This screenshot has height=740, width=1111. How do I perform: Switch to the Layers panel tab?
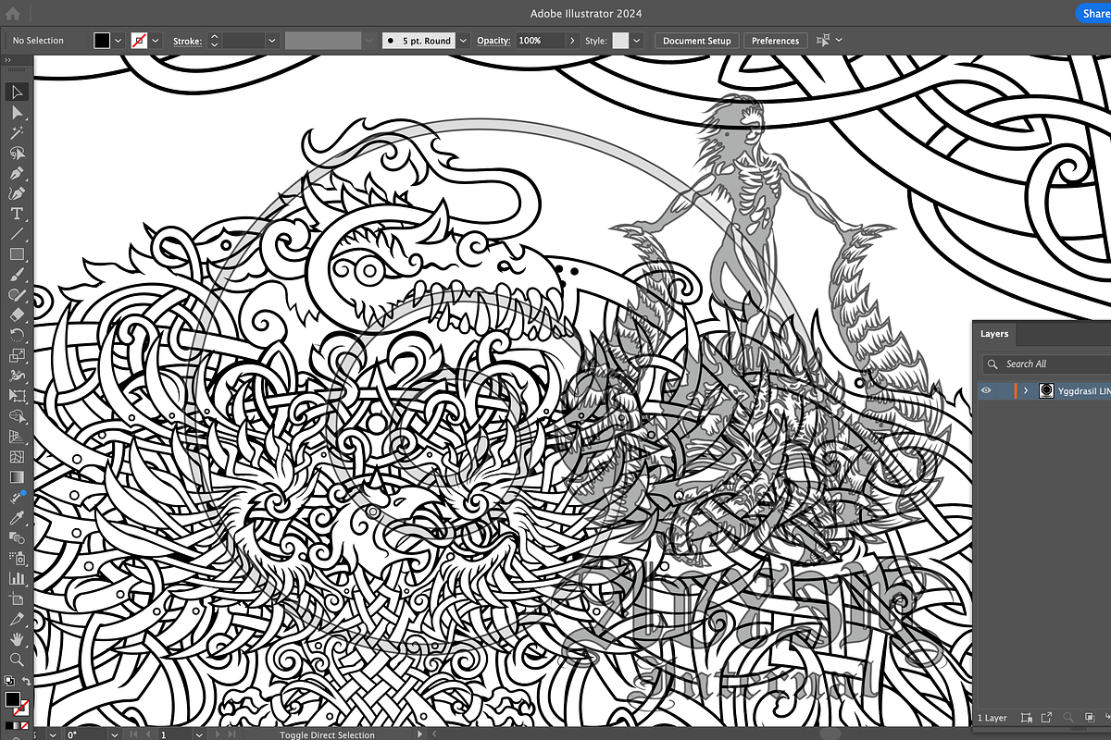[994, 334]
